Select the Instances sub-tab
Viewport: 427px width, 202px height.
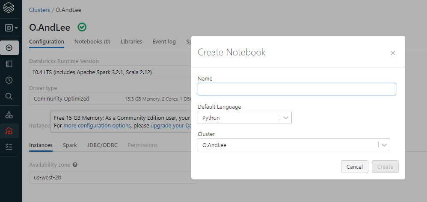[41, 145]
